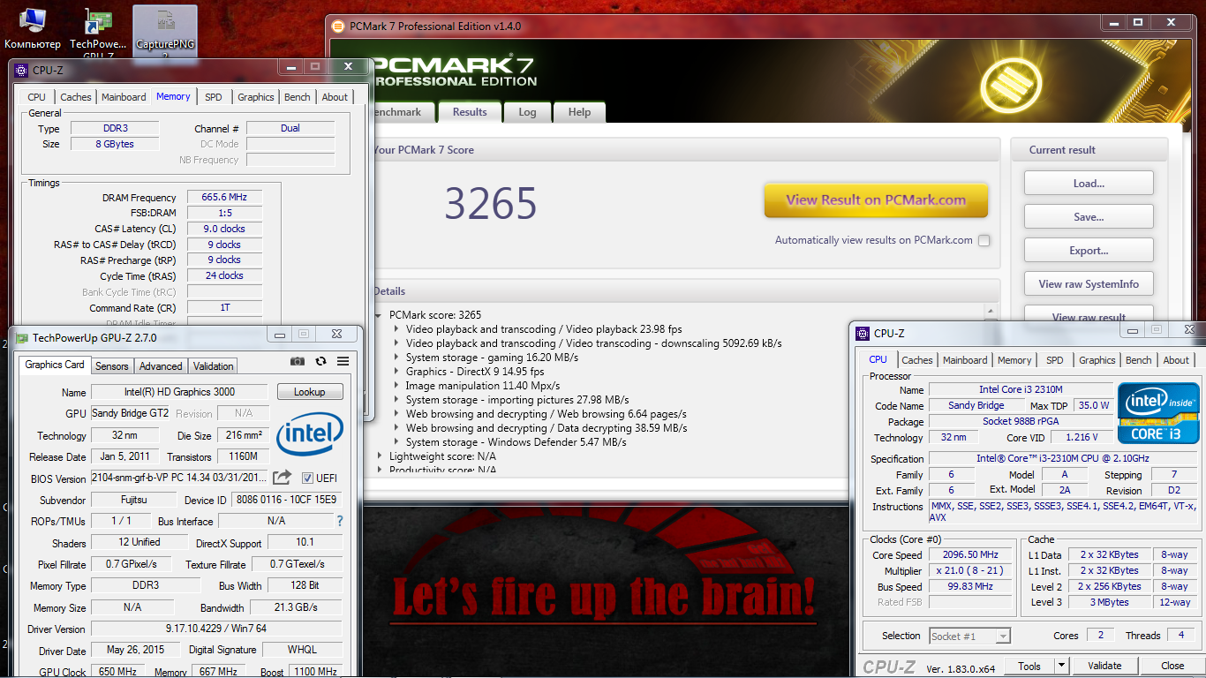Image resolution: width=1206 pixels, height=678 pixels.
Task: Click the Lookup button in GPU-Z
Action: pyautogui.click(x=309, y=392)
